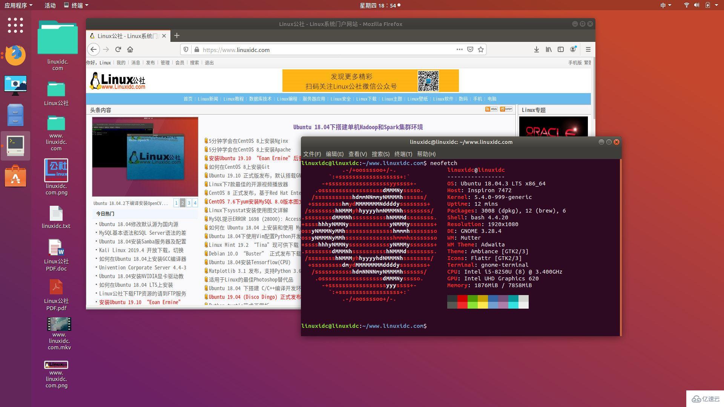Open Files manager from the dock
724x407 pixels.
point(15,115)
